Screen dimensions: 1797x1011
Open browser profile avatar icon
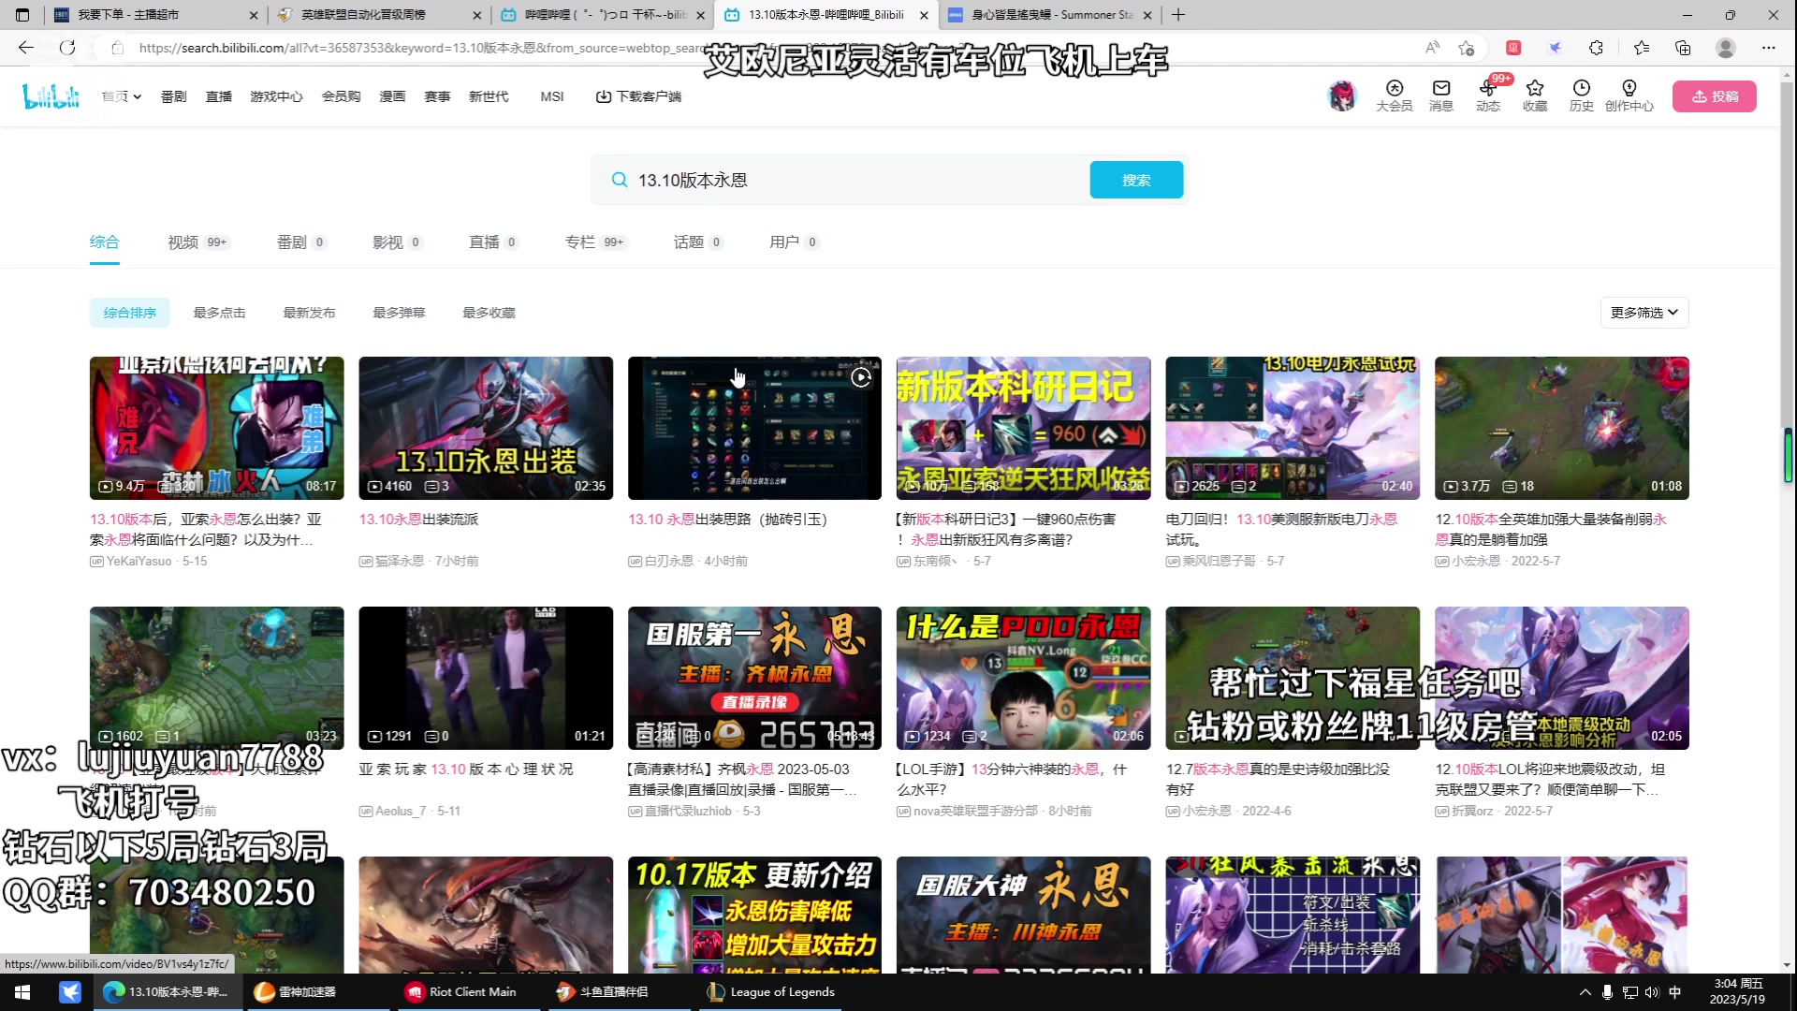coord(1726,48)
